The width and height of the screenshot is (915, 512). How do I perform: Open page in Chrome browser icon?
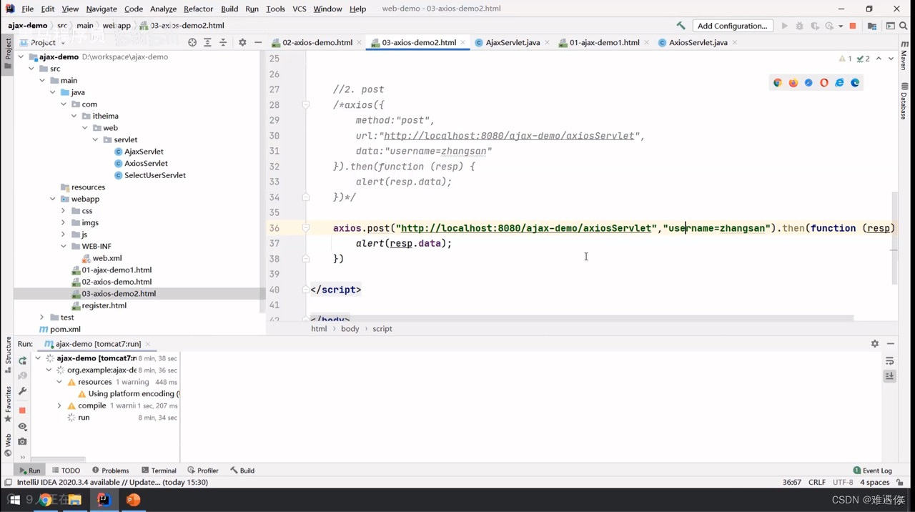point(778,83)
